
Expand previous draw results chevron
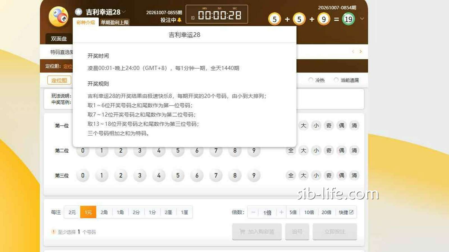click(x=362, y=19)
